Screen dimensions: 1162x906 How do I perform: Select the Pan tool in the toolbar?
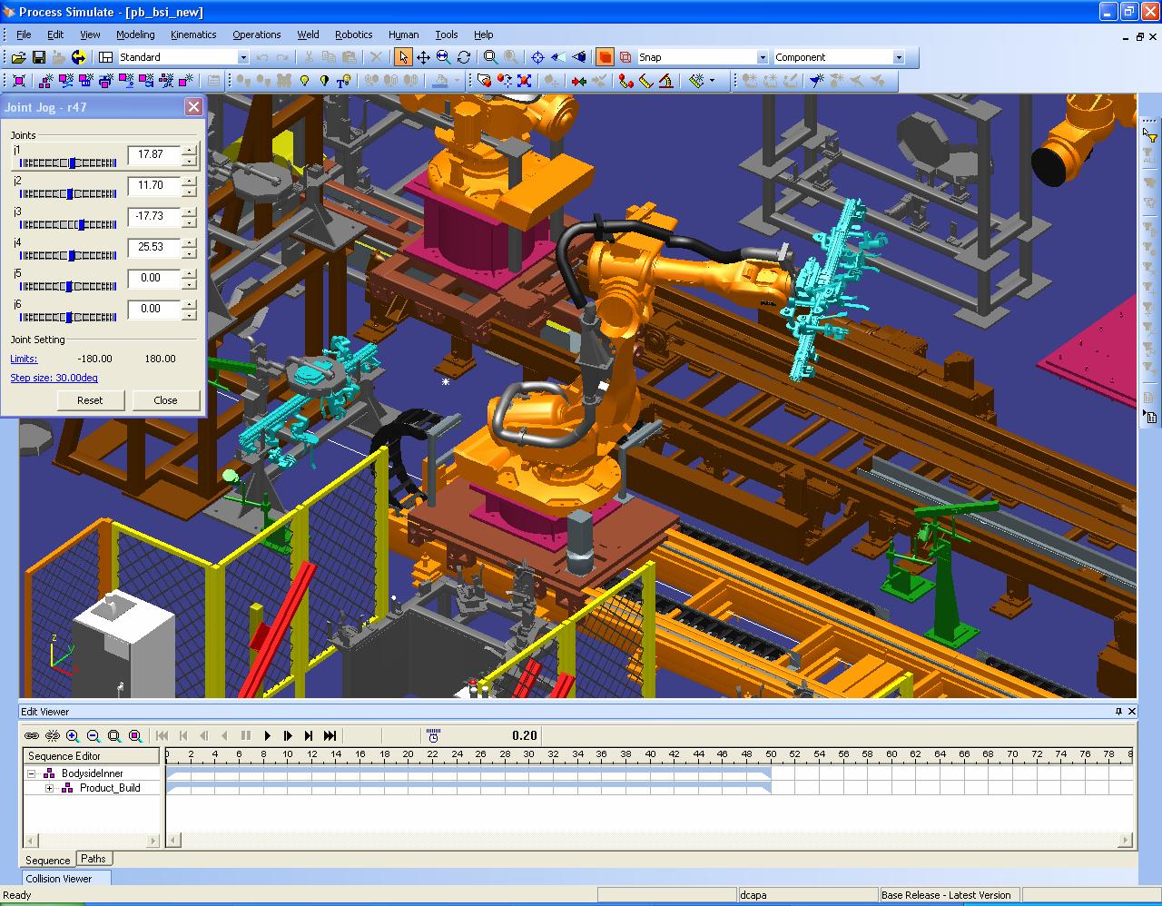pos(423,56)
